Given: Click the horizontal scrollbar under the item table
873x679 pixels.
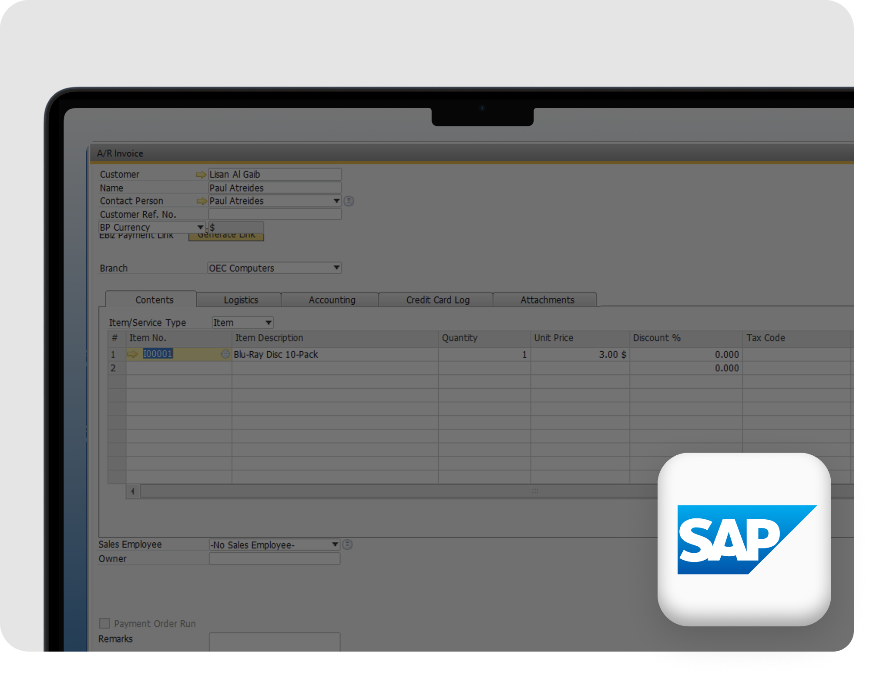Looking at the screenshot, I should coord(392,491).
